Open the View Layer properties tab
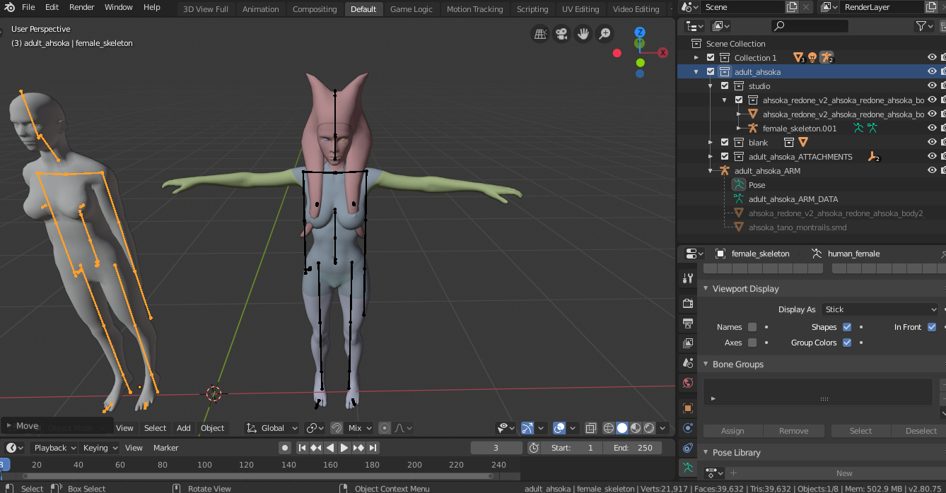Image resolution: width=946 pixels, height=493 pixels. click(687, 343)
